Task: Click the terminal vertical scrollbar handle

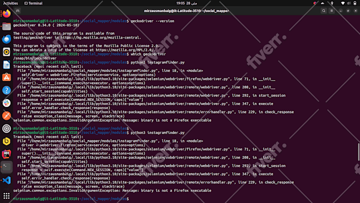Action: click(358, 152)
